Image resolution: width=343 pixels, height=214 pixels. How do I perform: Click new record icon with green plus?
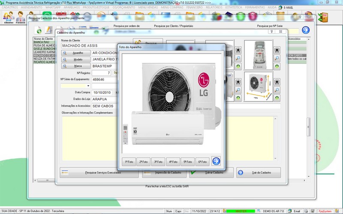[38, 30]
